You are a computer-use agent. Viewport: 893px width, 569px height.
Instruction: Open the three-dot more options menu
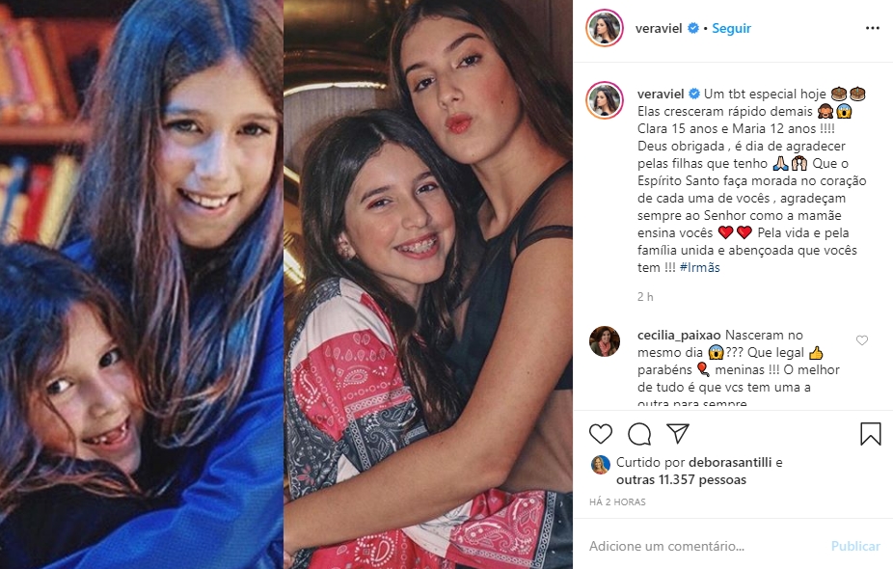tap(873, 28)
